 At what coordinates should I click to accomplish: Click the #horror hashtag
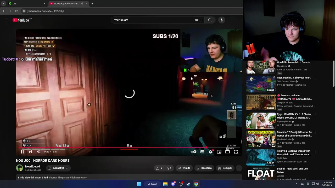53,178
